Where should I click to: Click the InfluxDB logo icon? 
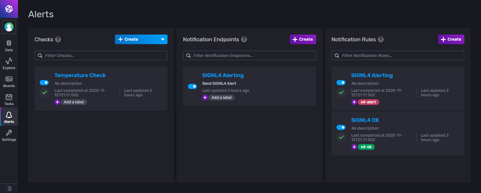(x=9, y=9)
